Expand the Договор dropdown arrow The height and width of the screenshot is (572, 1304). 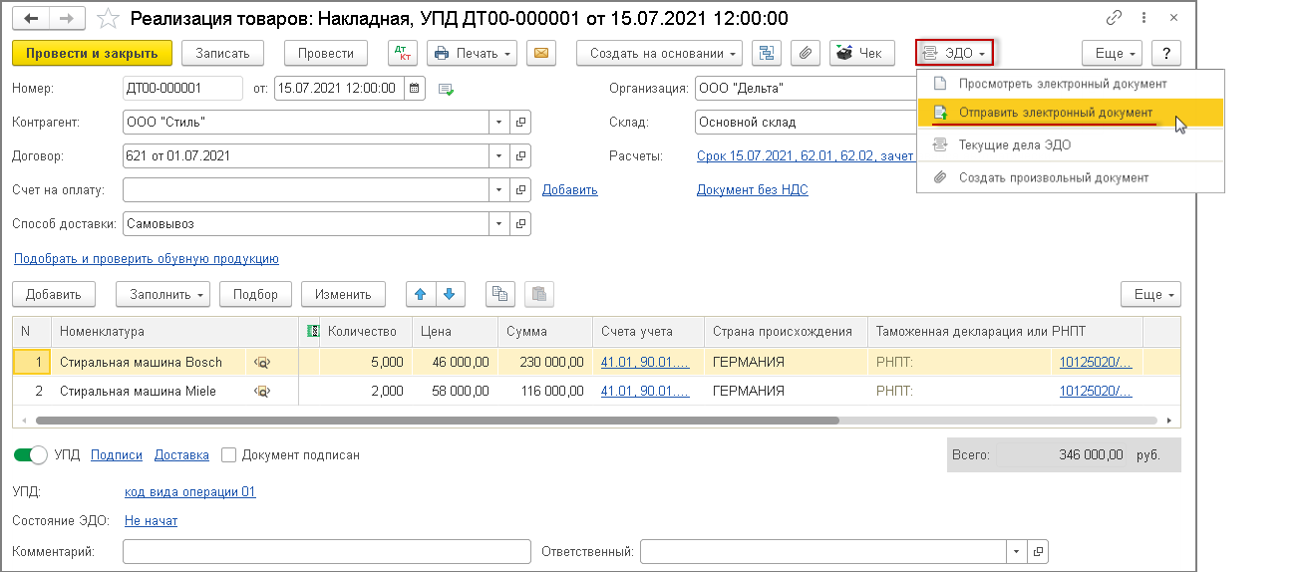[x=500, y=156]
